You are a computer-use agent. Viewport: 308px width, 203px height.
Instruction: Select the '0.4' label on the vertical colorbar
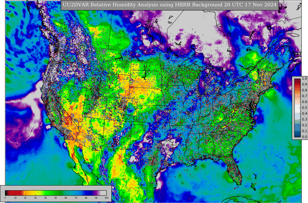[304, 114]
